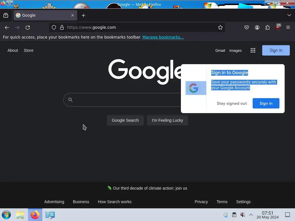Screen dimensions: 295x221
Task: Open Firefox account icon
Action: (x=257, y=27)
